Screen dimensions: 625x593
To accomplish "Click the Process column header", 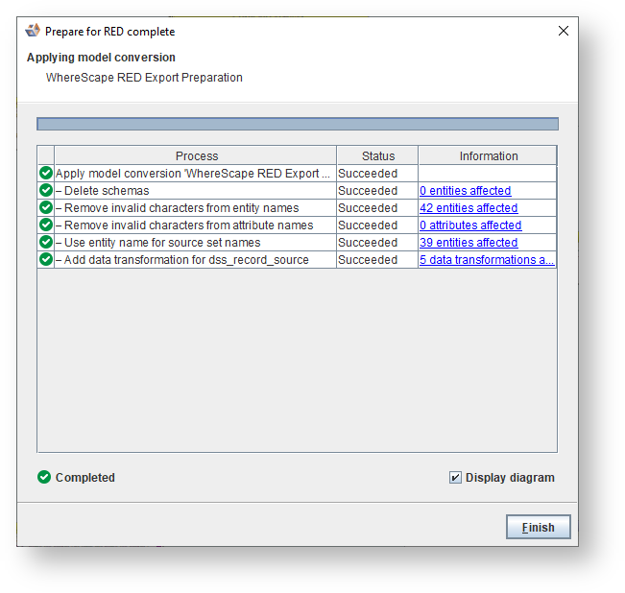I will click(196, 156).
